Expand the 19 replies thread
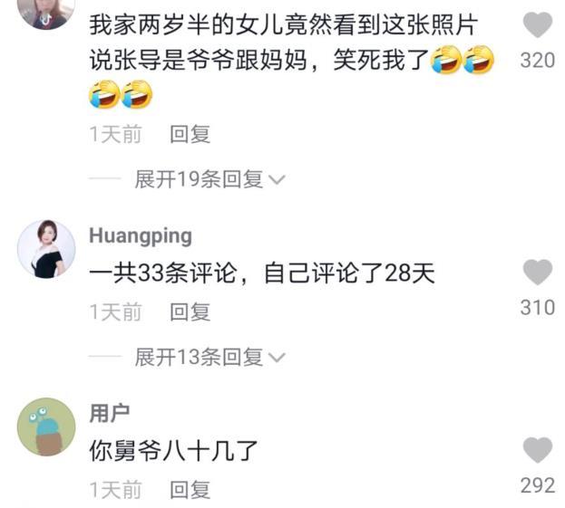Screen dimensions: 565x508 (x=199, y=178)
